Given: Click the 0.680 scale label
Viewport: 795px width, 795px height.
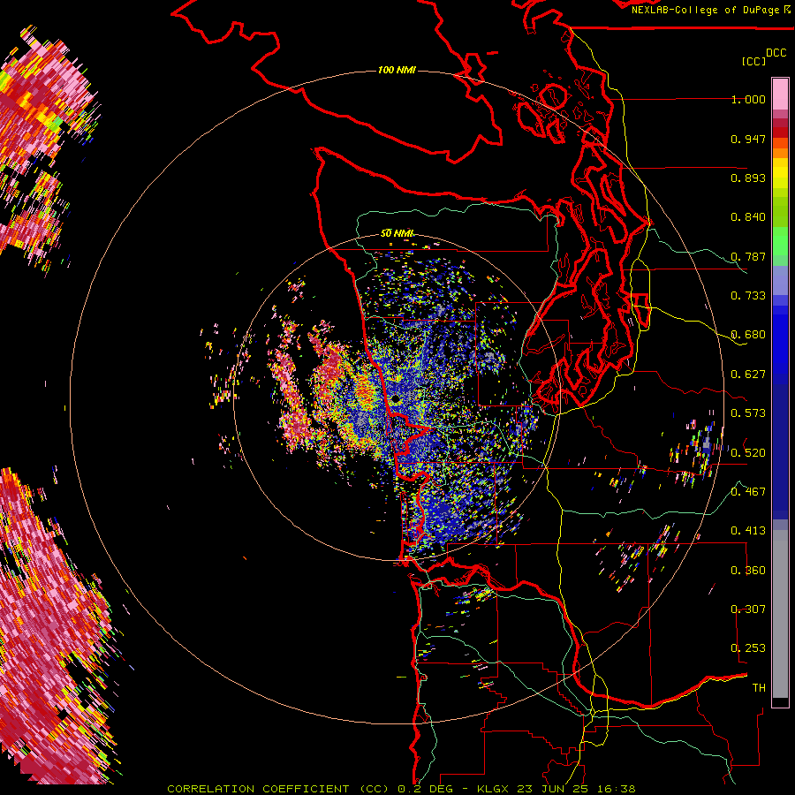Looking at the screenshot, I should [x=748, y=335].
